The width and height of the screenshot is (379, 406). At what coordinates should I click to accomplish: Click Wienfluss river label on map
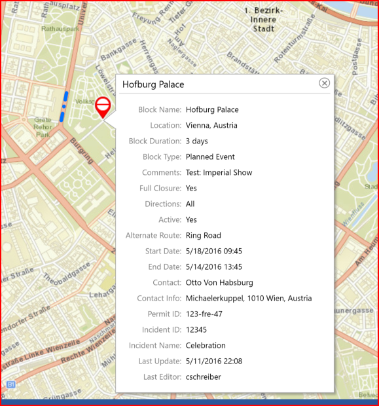point(353,214)
